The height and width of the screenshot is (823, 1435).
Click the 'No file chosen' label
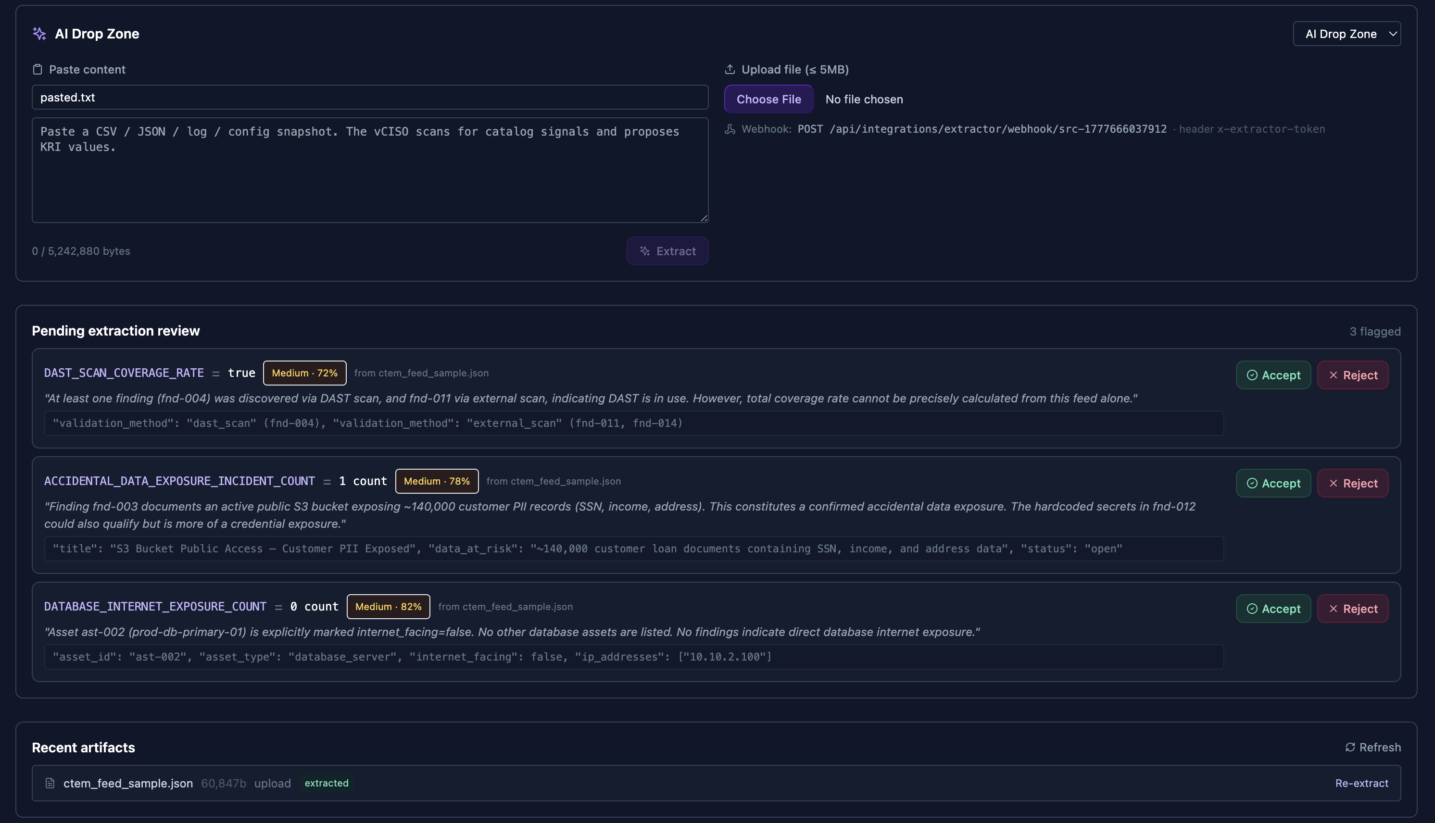click(x=864, y=100)
